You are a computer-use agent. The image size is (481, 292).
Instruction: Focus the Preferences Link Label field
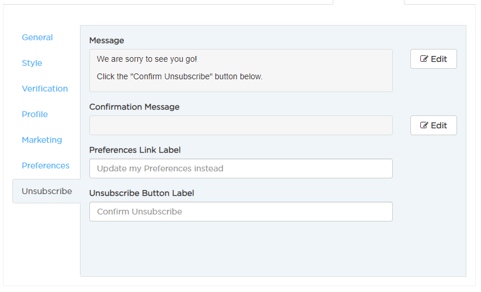(241, 168)
